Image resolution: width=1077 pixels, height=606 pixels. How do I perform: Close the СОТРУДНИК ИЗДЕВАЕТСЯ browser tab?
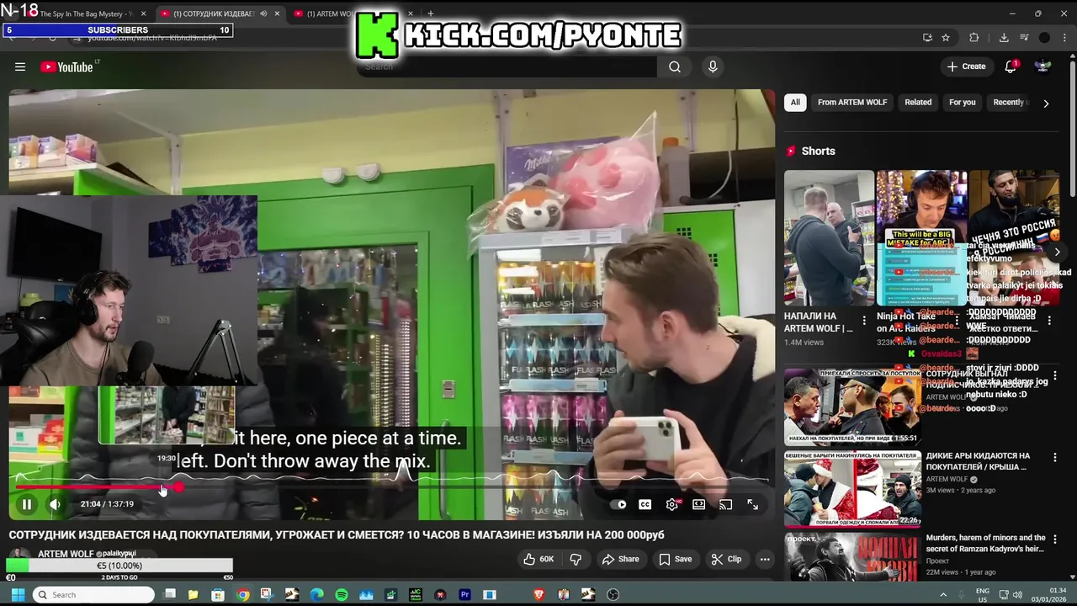pyautogui.click(x=277, y=13)
